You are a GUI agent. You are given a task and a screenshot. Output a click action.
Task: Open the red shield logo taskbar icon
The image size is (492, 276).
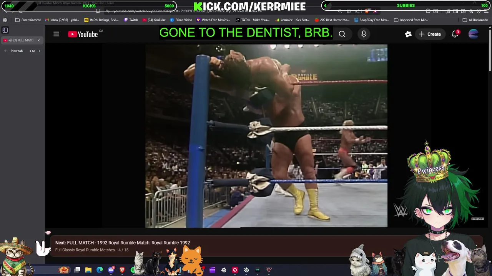point(269,270)
